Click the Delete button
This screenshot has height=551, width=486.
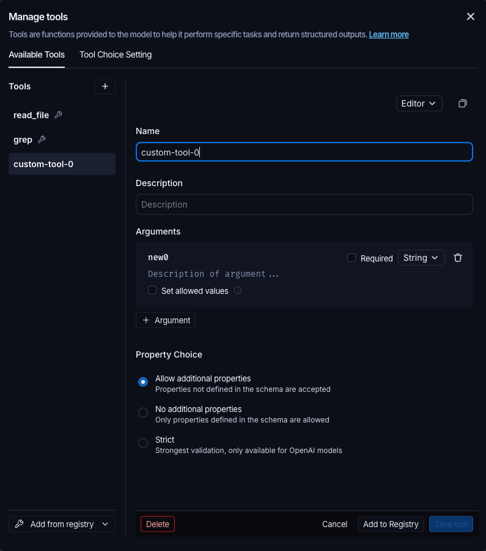[158, 524]
